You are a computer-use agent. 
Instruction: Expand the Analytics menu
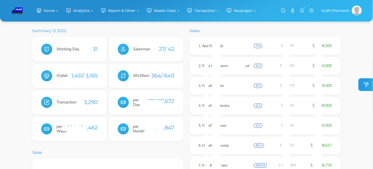(x=80, y=11)
